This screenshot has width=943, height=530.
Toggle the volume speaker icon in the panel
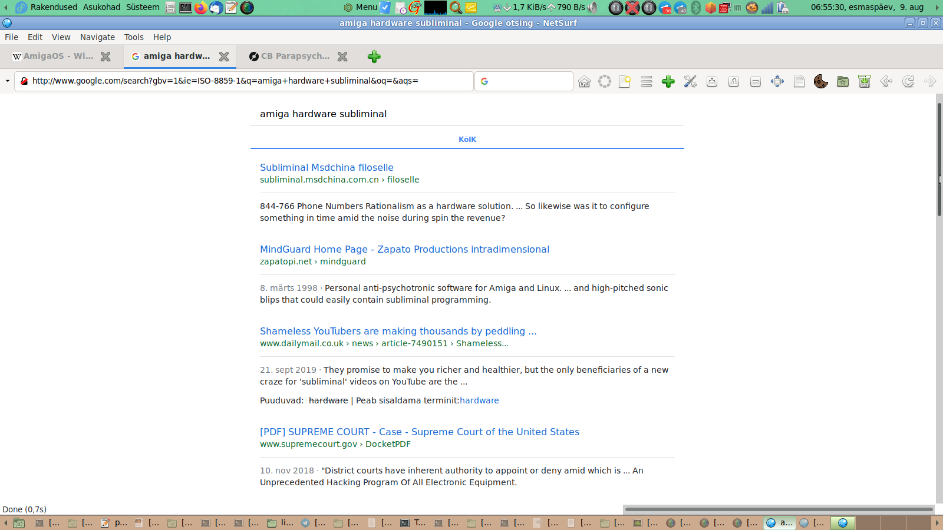click(593, 7)
